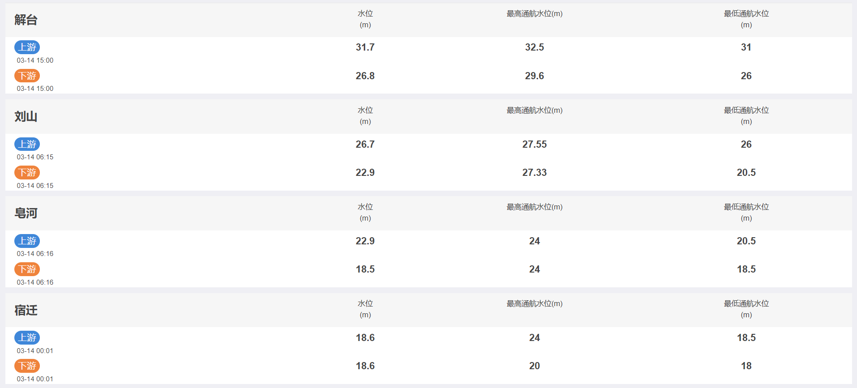Image resolution: width=857 pixels, height=388 pixels.
Task: Click the orange 下游 badge under 刘山
Action: click(27, 172)
